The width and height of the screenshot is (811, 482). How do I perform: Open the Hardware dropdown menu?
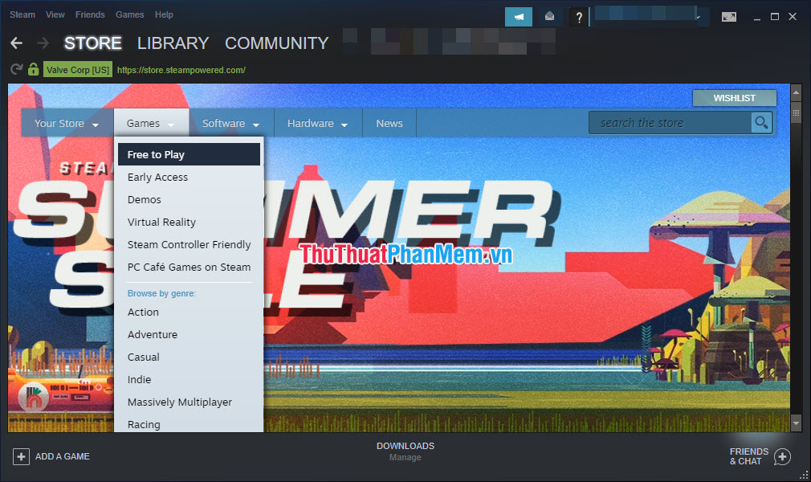tap(316, 123)
